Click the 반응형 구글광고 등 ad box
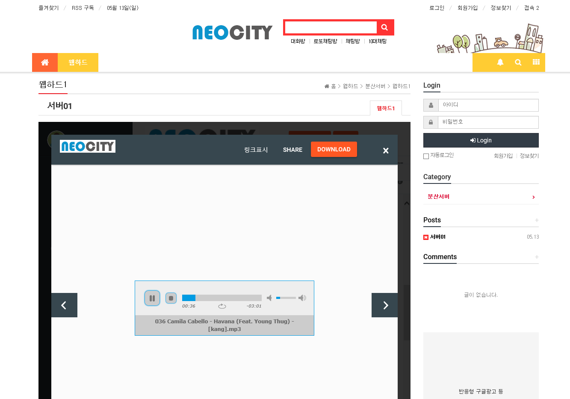Screen dimensions: 570x399 tap(481, 366)
